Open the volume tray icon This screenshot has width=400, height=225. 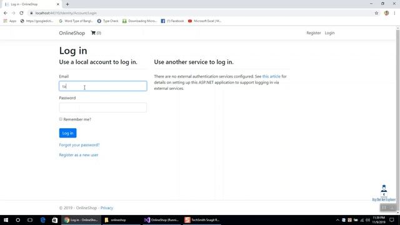(x=367, y=220)
